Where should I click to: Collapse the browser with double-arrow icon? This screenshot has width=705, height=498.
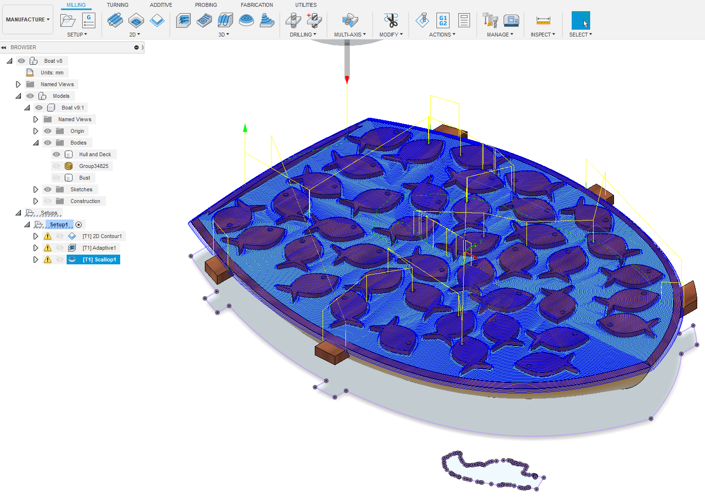point(4,47)
